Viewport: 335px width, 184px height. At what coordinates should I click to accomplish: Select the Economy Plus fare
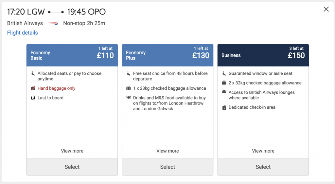tap(167, 167)
